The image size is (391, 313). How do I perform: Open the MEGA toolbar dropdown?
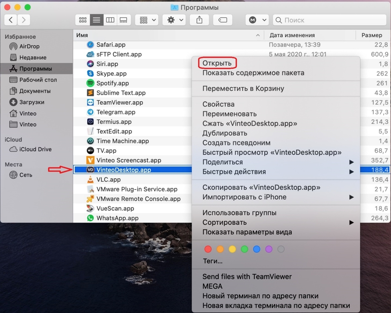tap(257, 20)
